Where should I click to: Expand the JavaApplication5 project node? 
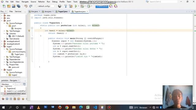(x=2, y=41)
